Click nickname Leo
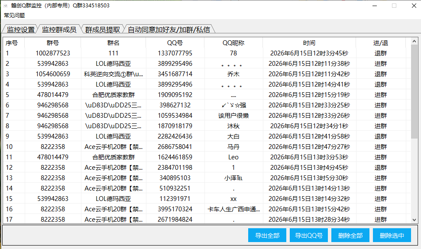 [233, 157]
